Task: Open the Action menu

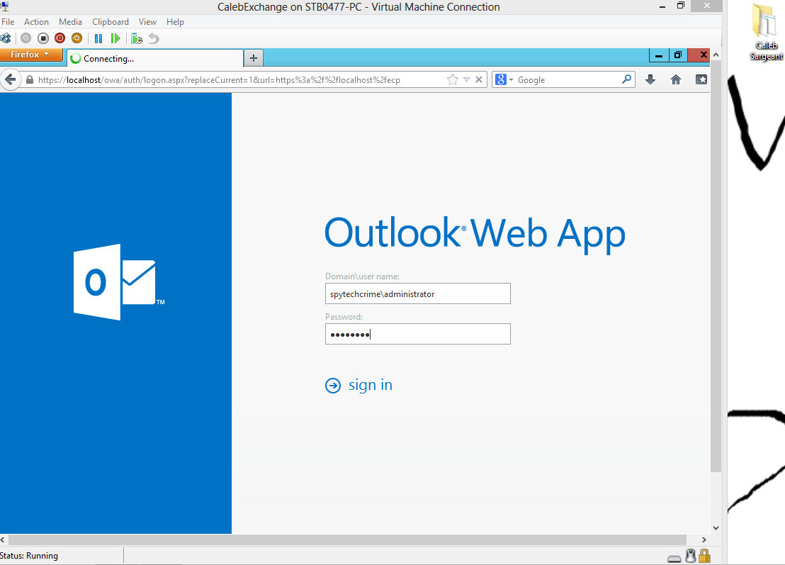Action: coord(37,22)
